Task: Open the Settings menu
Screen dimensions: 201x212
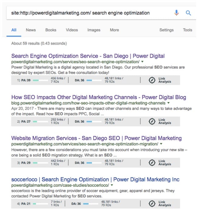Action: pyautogui.click(x=167, y=30)
